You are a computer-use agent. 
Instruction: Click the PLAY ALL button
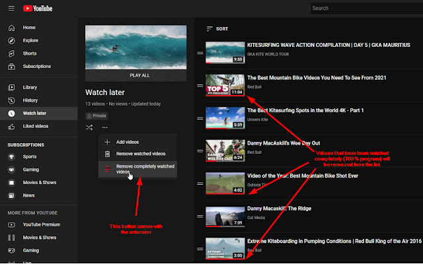[135, 75]
